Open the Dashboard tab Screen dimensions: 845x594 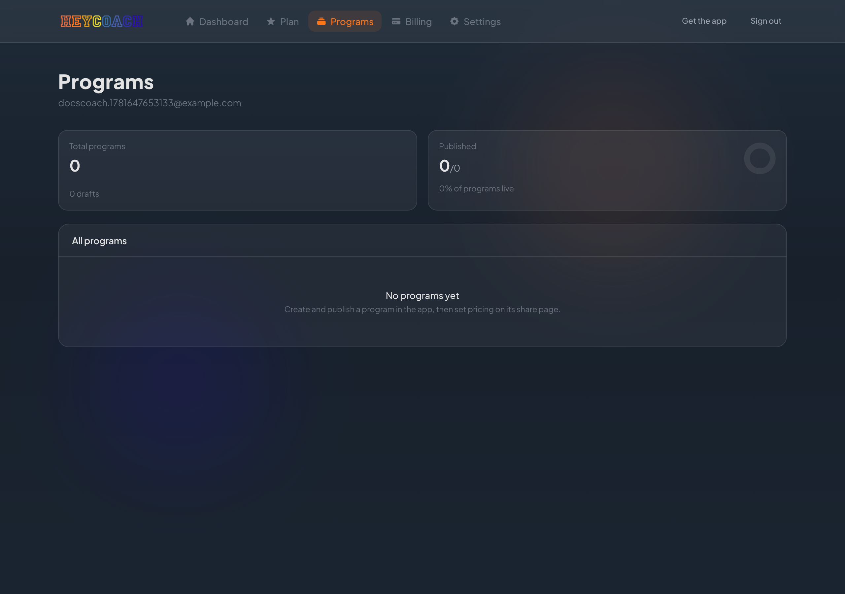click(217, 21)
